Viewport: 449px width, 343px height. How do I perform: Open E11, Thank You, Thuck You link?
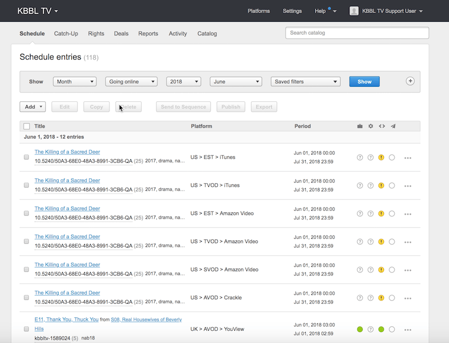tap(66, 320)
